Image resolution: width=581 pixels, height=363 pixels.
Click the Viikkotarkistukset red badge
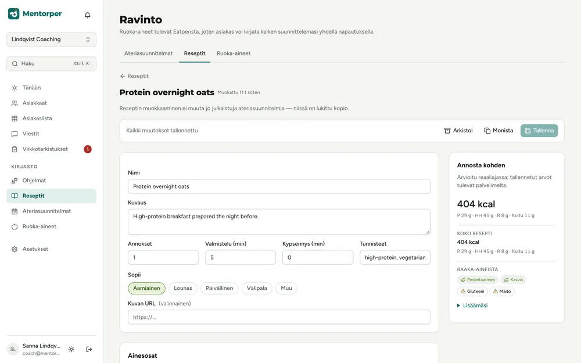tap(88, 149)
